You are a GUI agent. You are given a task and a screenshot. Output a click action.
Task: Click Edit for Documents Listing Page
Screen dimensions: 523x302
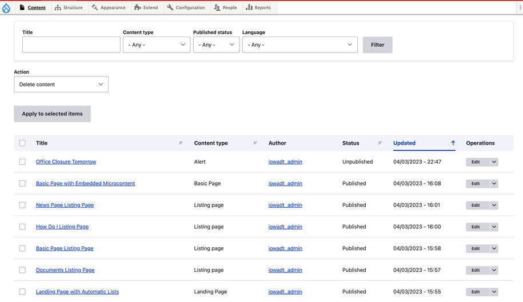click(478, 270)
